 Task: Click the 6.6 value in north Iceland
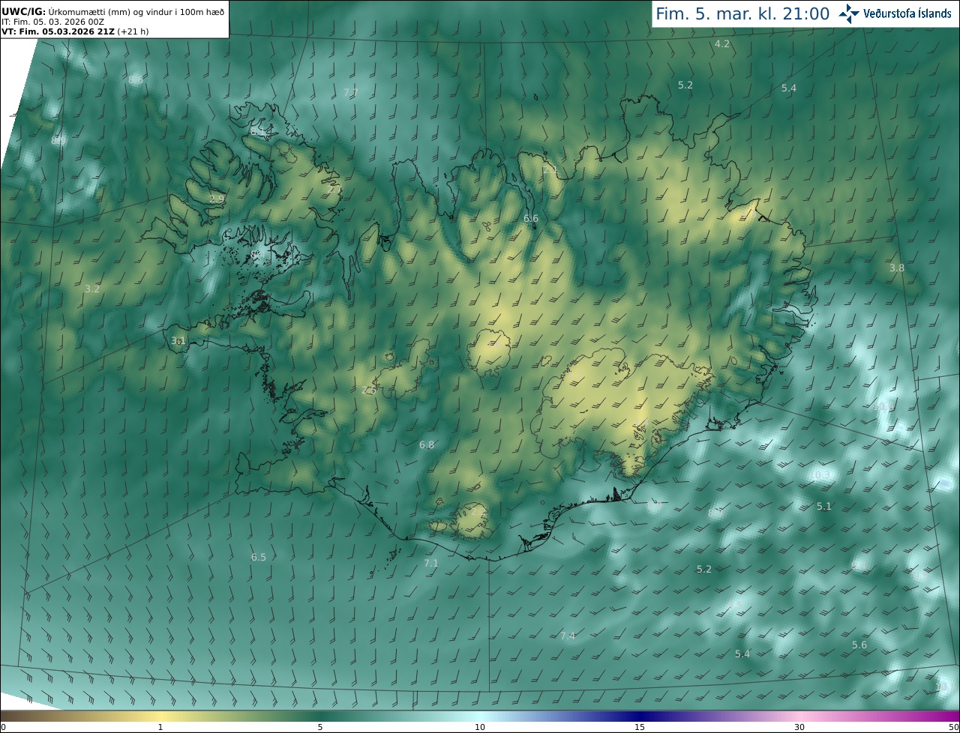click(530, 218)
